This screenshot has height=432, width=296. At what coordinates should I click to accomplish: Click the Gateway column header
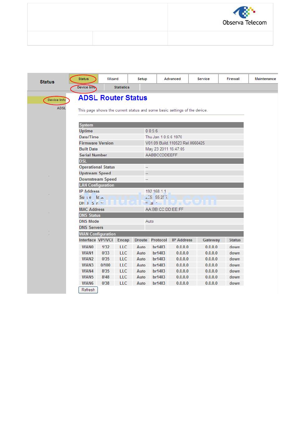click(211, 240)
